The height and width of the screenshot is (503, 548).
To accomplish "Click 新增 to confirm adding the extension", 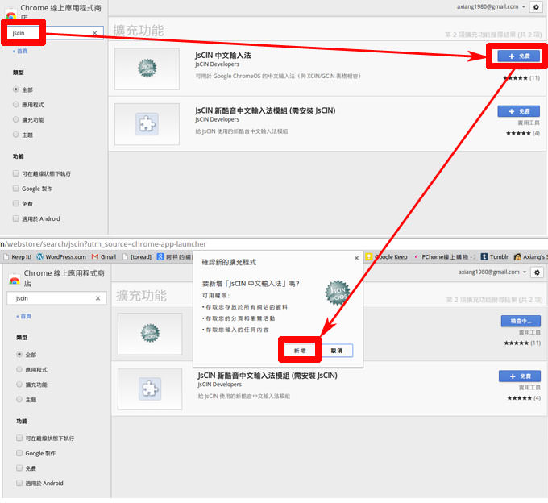I will point(299,351).
